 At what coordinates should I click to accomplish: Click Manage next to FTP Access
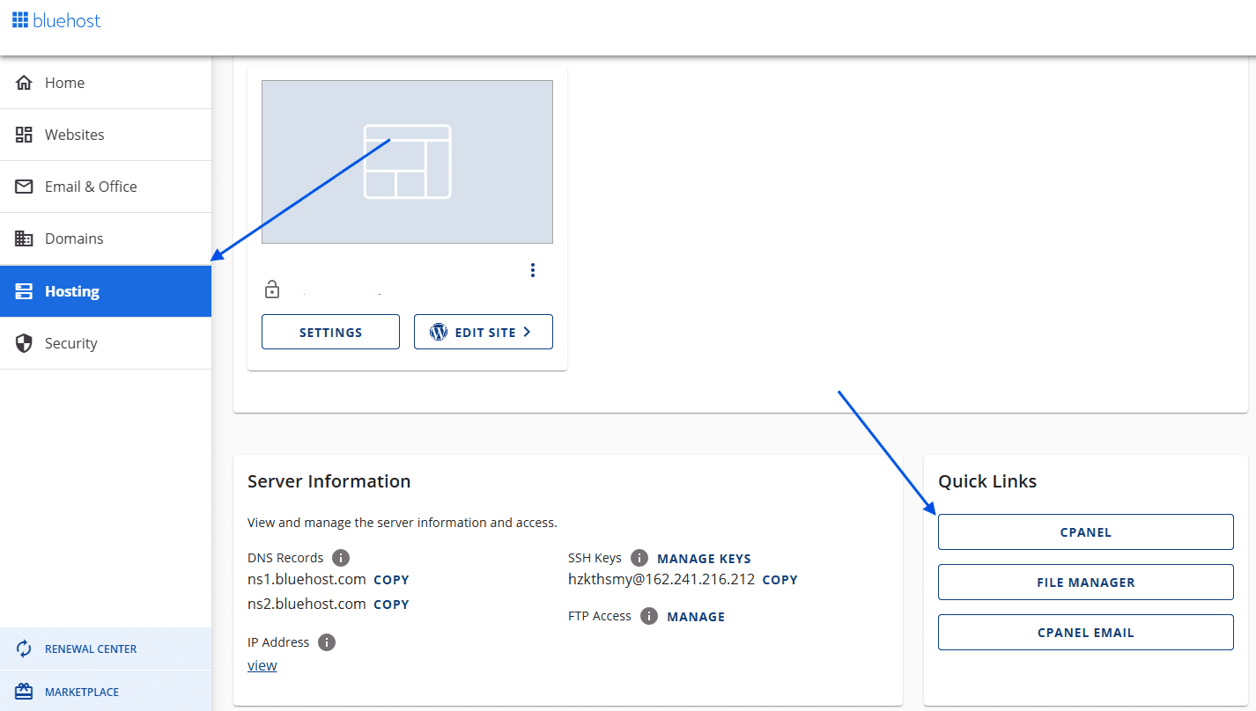point(696,617)
